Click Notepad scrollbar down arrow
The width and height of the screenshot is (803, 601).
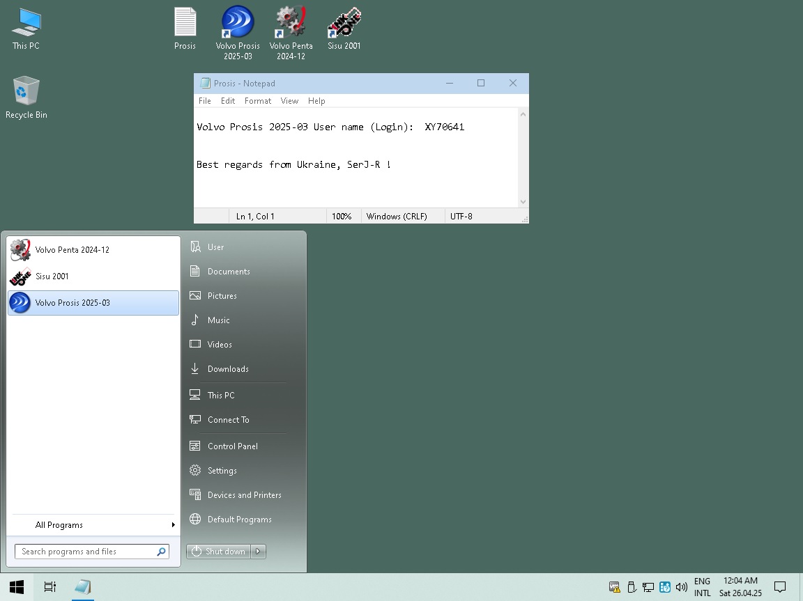[x=523, y=202]
